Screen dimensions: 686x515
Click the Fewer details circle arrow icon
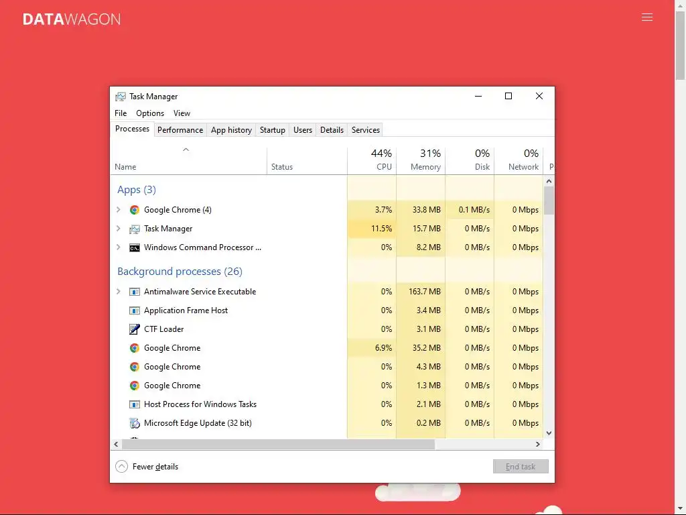(122, 467)
